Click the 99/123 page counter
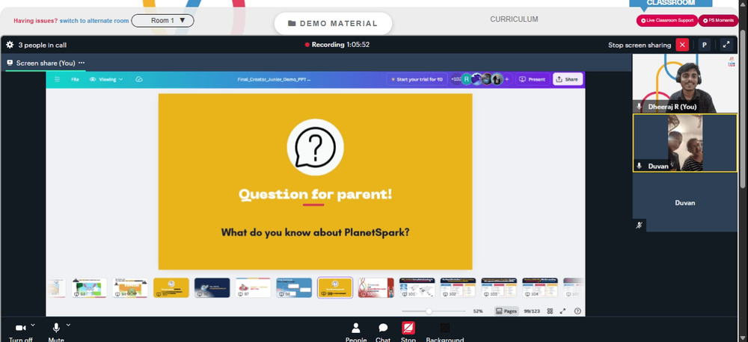This screenshot has width=748, height=342. point(531,311)
